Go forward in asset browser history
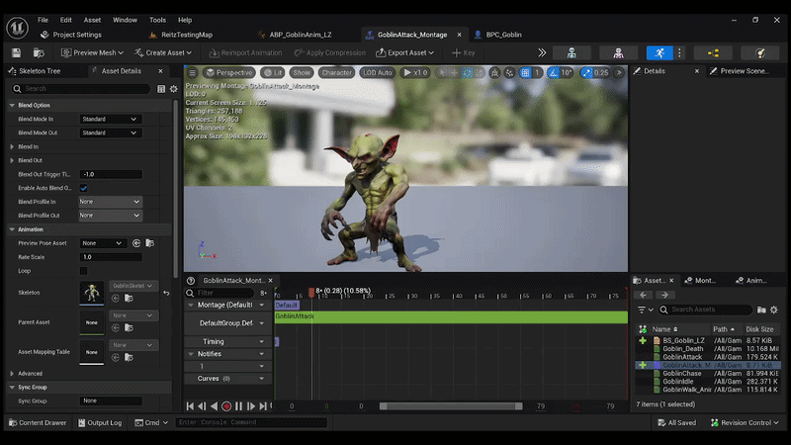 coord(664,295)
